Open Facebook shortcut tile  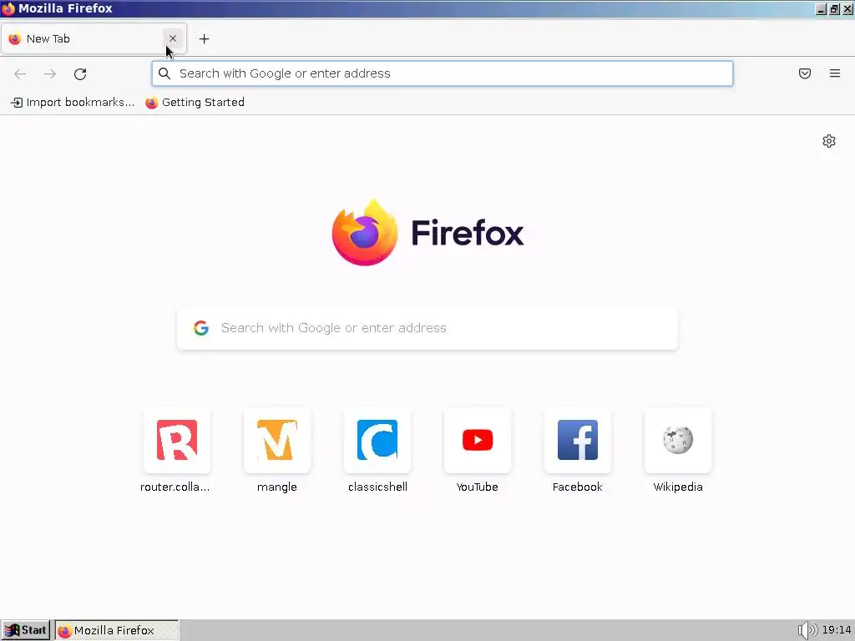[x=578, y=451]
